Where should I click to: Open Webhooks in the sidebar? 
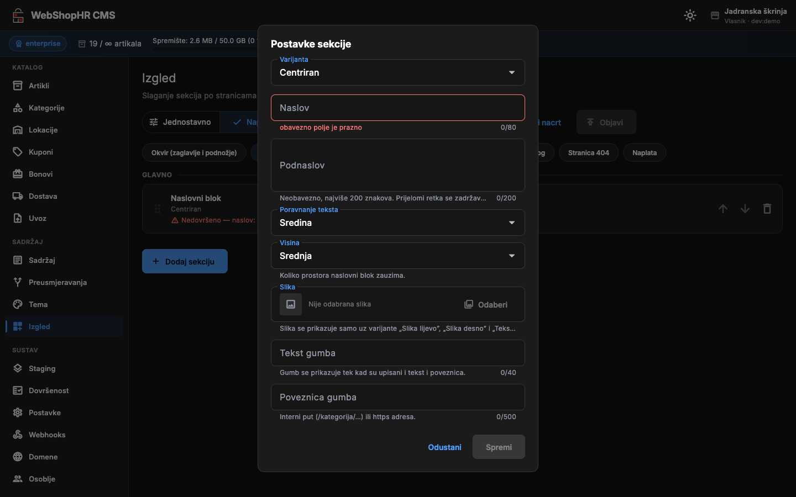coord(64,435)
